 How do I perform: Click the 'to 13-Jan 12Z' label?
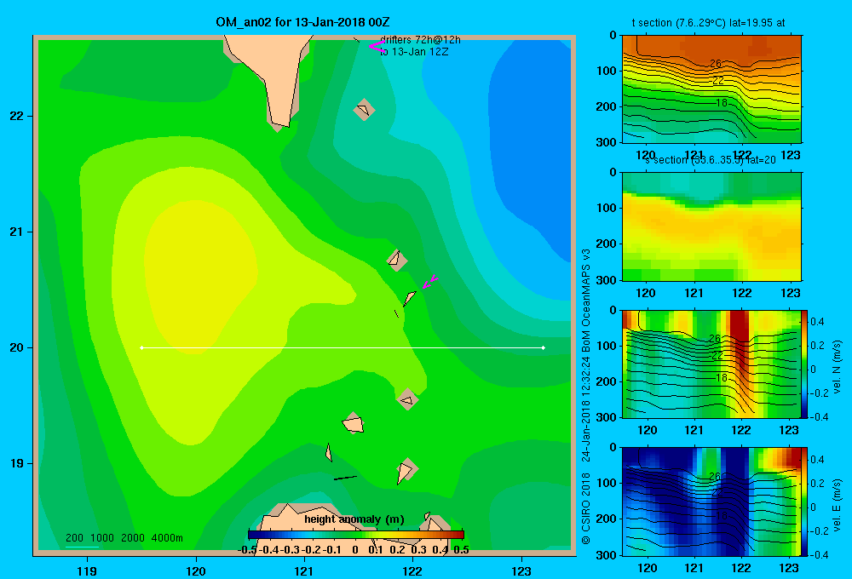click(x=414, y=52)
